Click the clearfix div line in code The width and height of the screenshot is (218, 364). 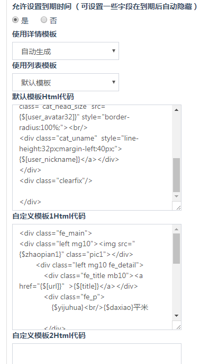pos(56,180)
